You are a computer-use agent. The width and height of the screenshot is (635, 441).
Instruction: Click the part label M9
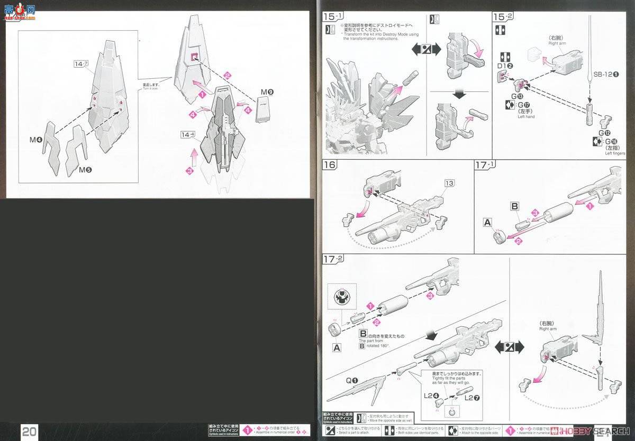click(266, 92)
